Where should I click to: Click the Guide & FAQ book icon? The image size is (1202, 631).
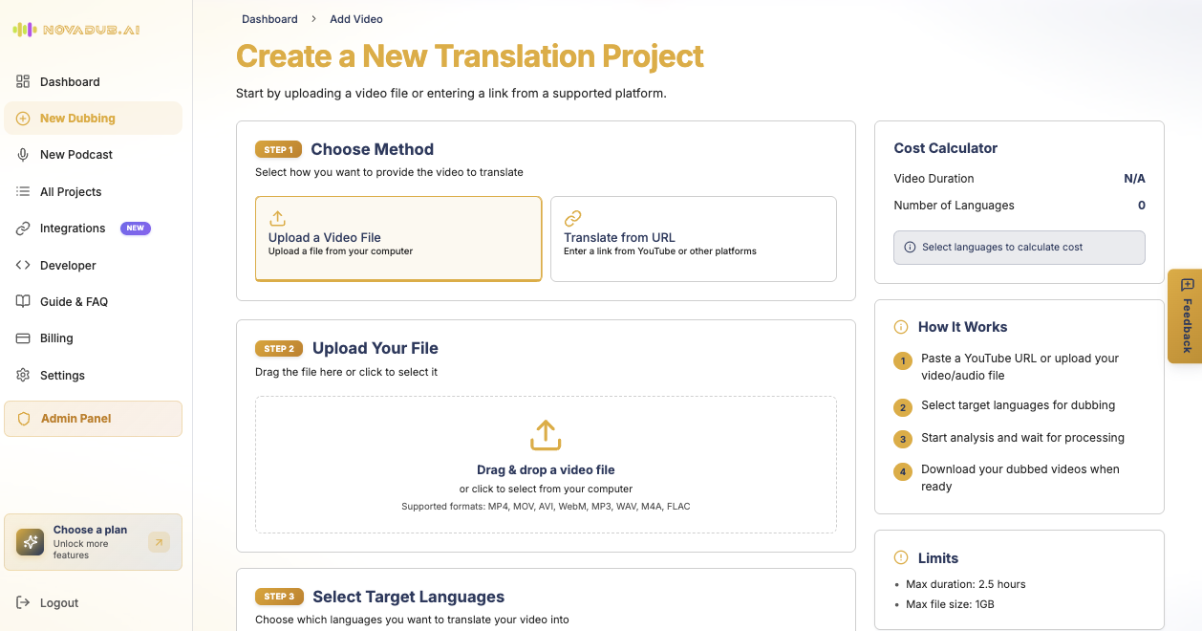point(23,302)
